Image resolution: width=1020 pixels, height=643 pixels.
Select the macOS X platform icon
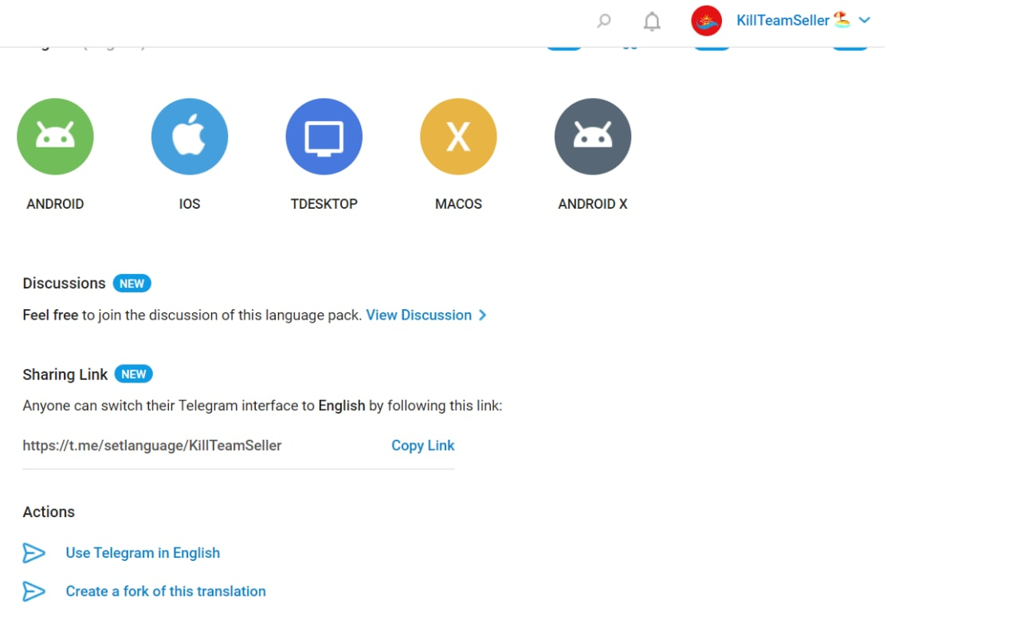tap(458, 136)
